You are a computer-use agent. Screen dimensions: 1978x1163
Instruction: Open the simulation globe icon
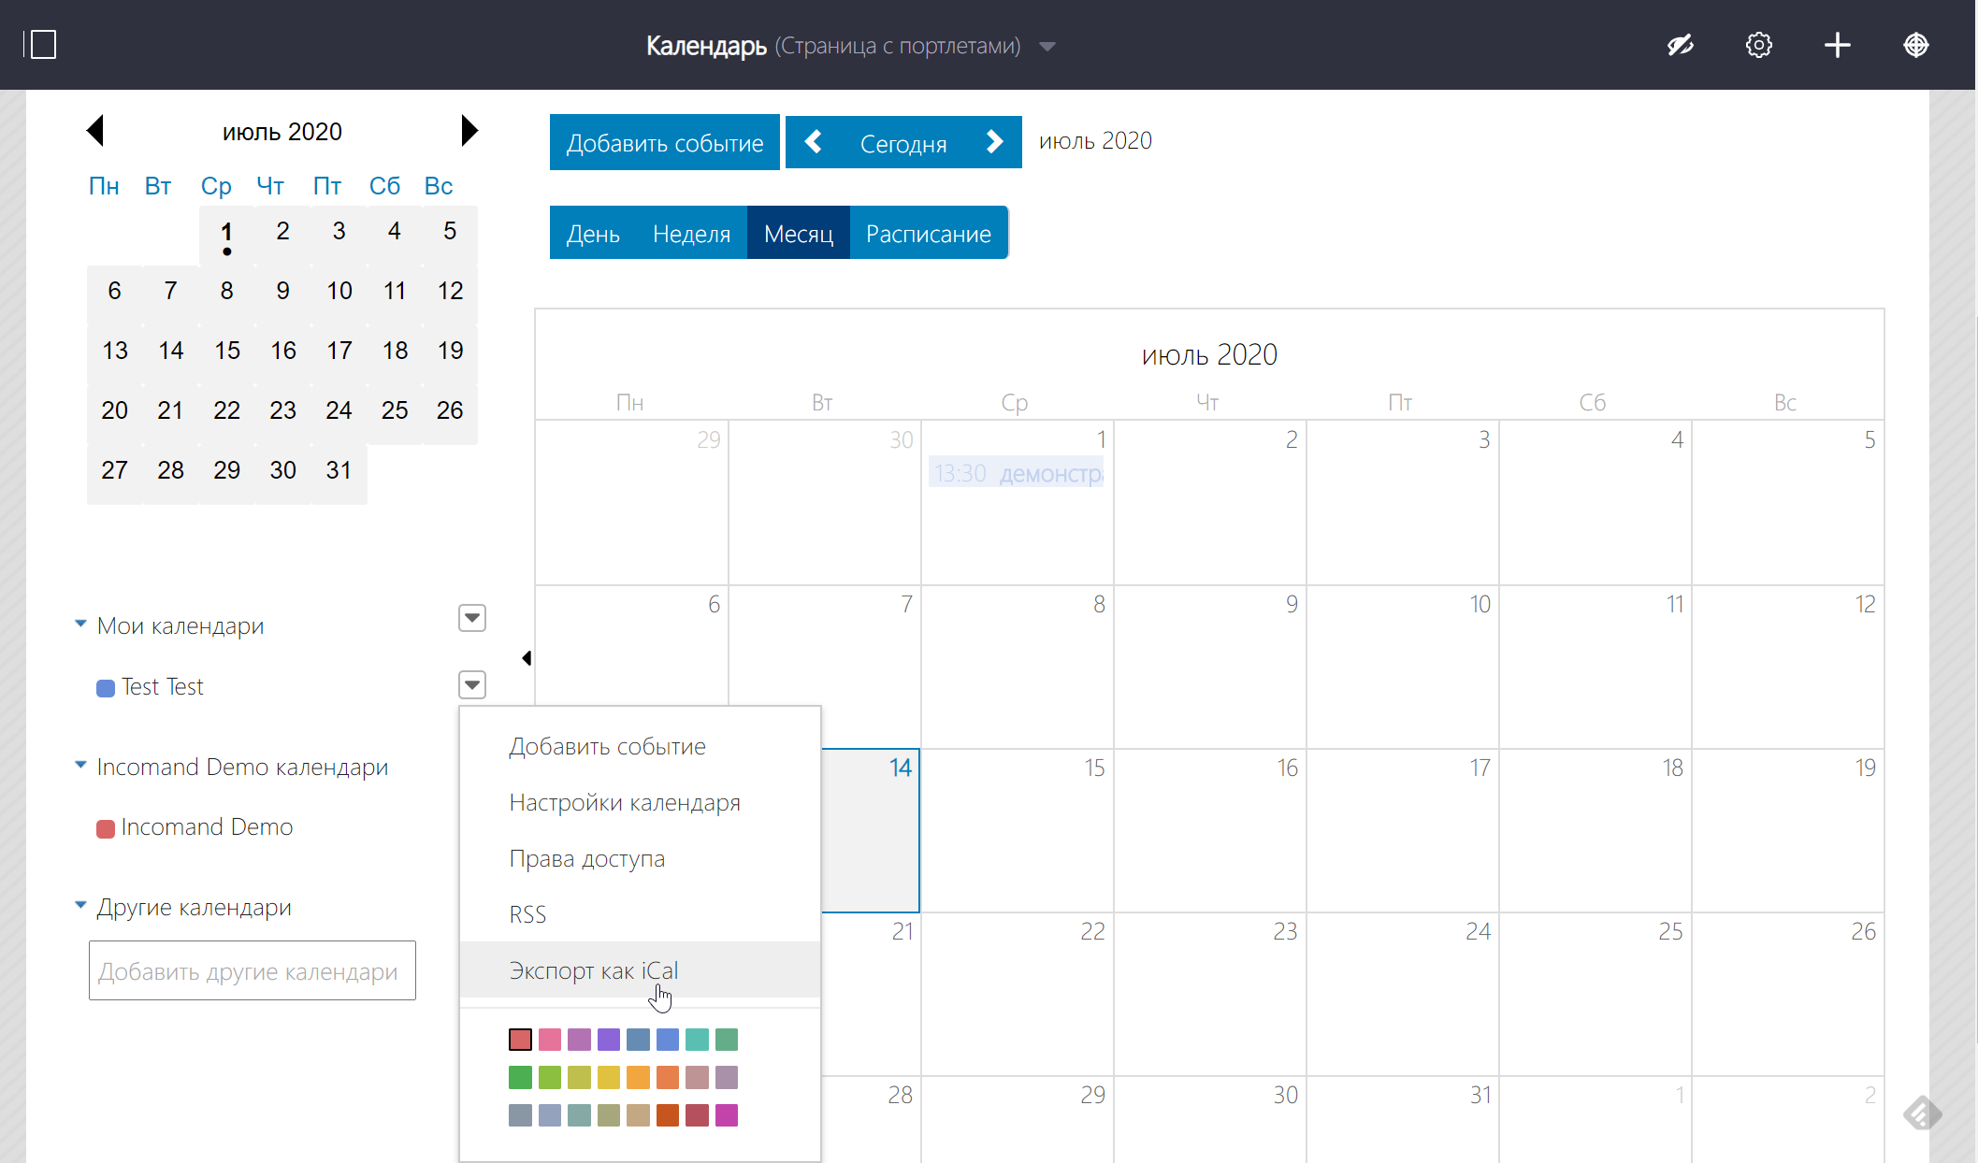click(1916, 45)
